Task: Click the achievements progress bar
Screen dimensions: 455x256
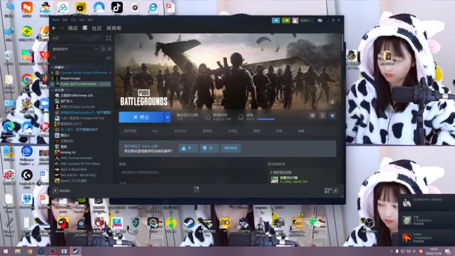Action: click(266, 119)
